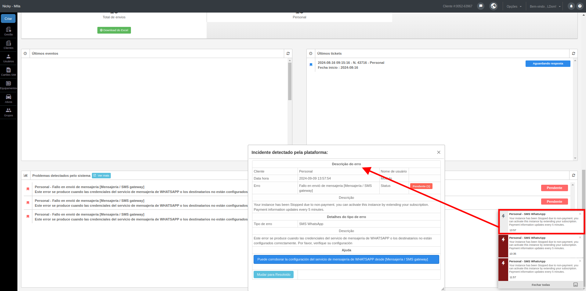
Task: Select the Ativos car icon
Action: tap(9, 97)
